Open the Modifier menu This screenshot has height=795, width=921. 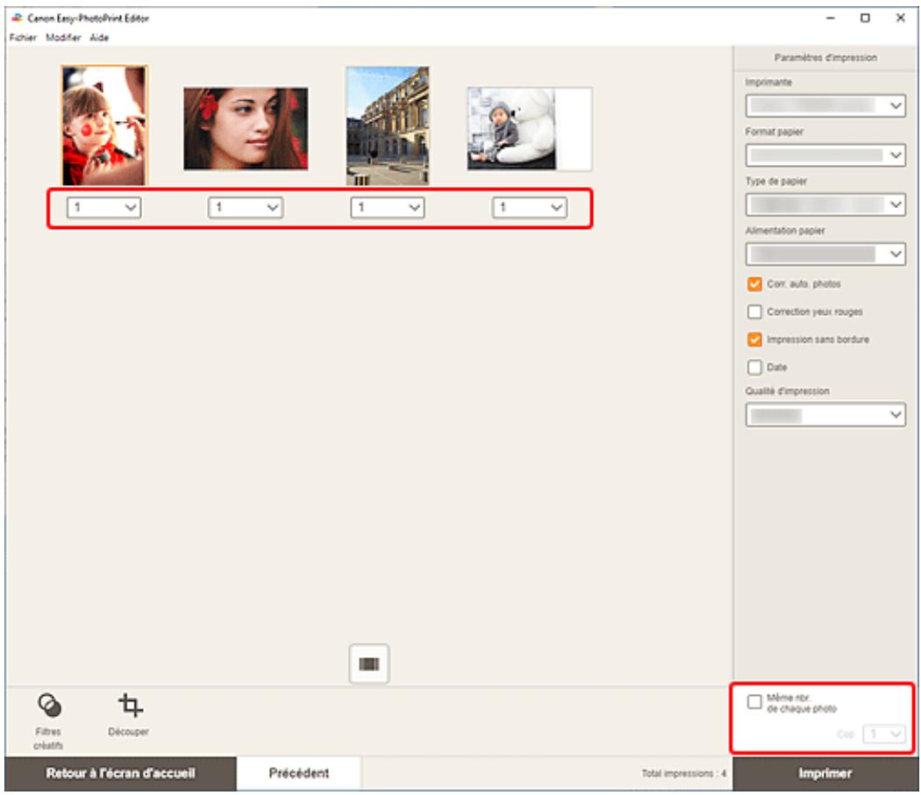point(63,38)
